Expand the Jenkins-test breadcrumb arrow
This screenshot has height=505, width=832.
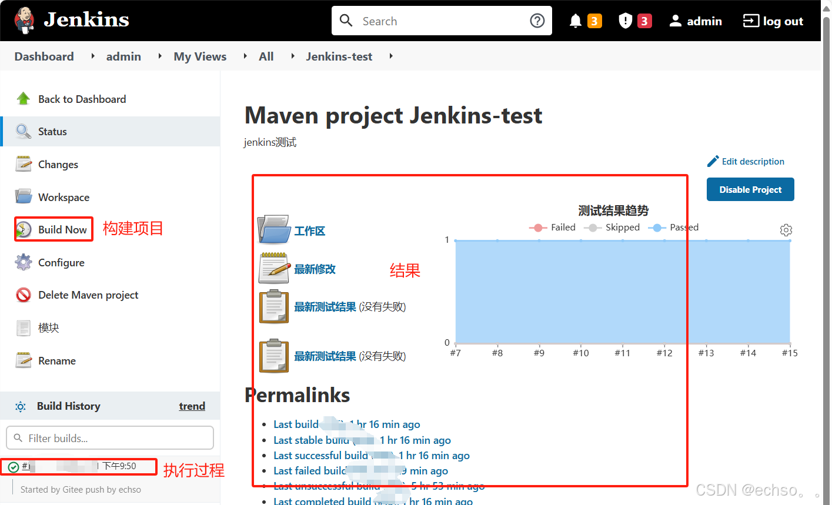[391, 56]
